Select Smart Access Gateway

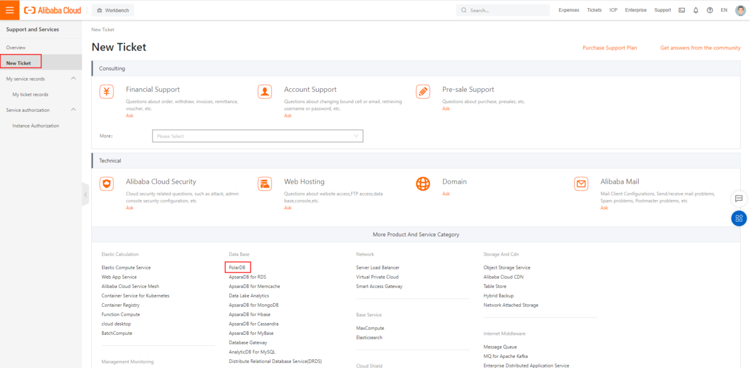379,286
